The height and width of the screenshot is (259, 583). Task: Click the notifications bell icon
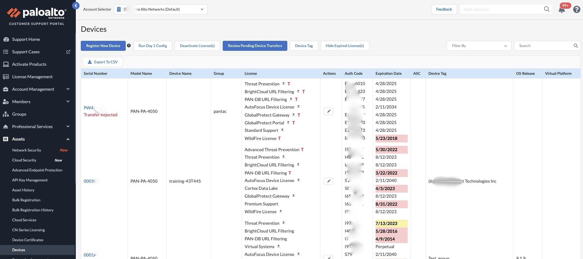[x=561, y=10]
